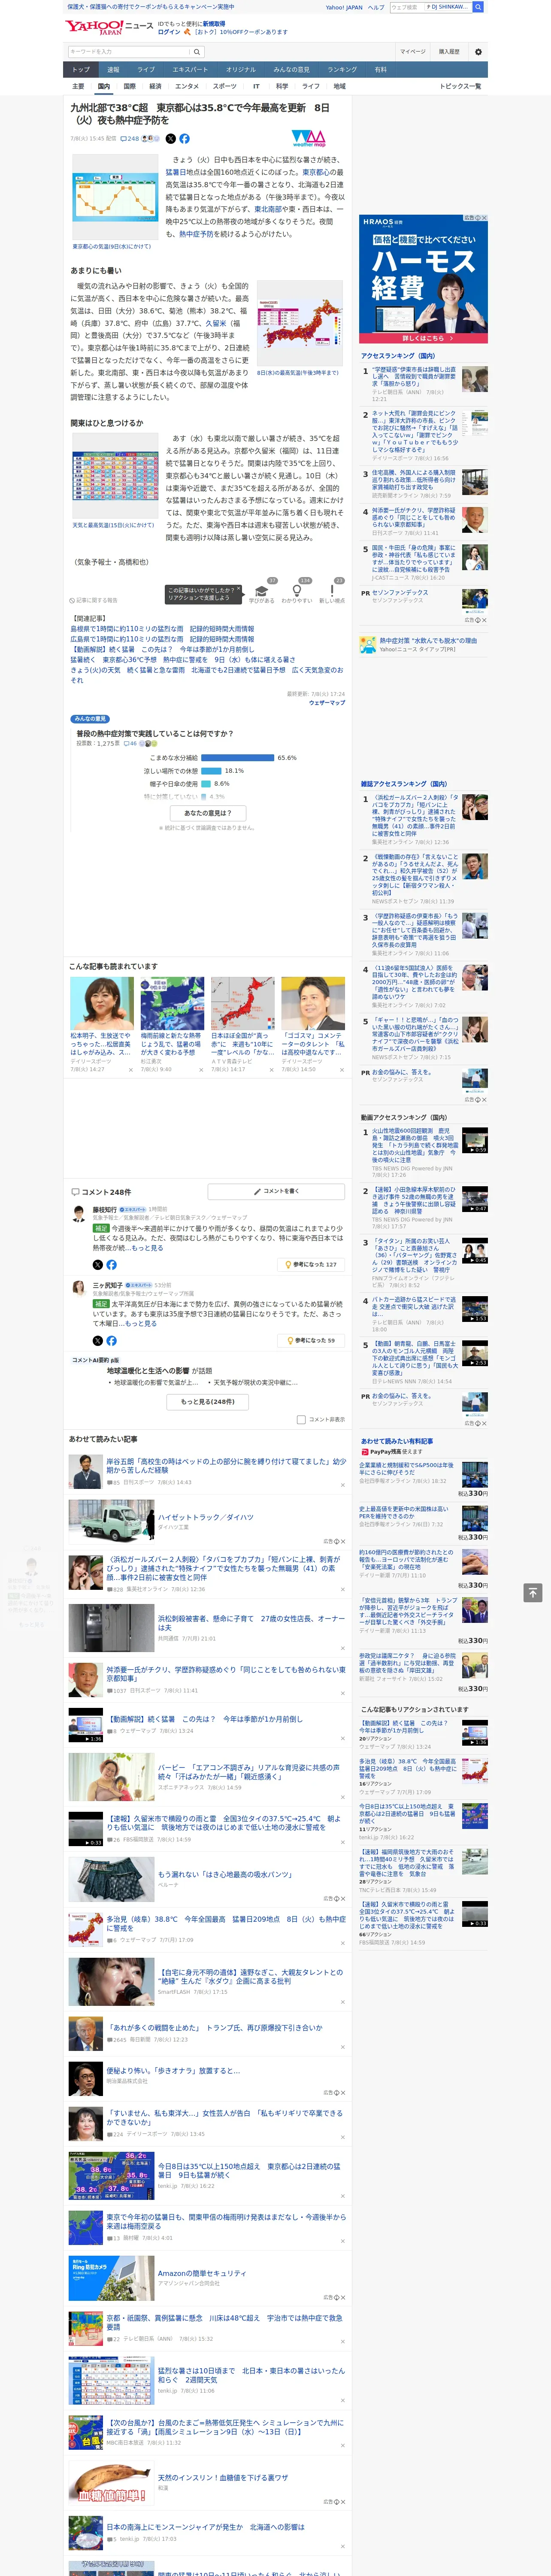Share 三ヶ尻知子's comment on X
This screenshot has width=551, height=2576.
click(98, 1340)
